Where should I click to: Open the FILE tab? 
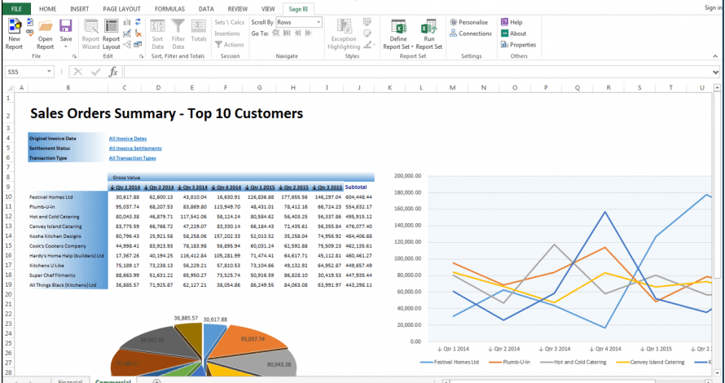click(16, 9)
